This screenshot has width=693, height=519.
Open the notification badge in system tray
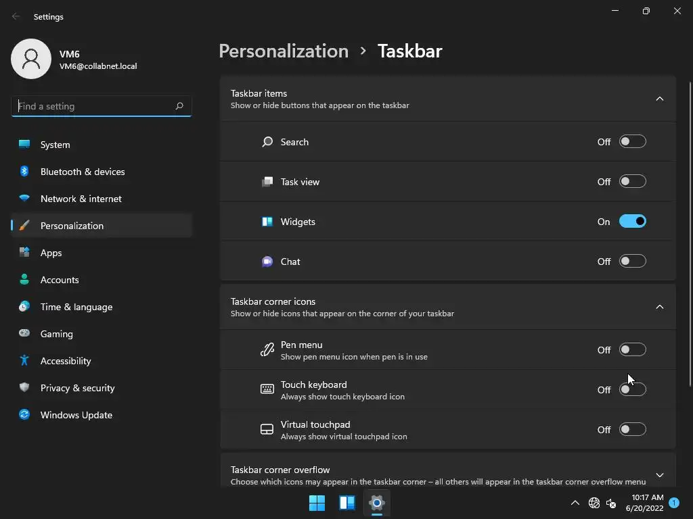(674, 503)
